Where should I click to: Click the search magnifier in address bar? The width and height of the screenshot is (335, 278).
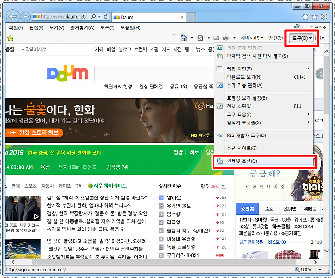pos(94,17)
